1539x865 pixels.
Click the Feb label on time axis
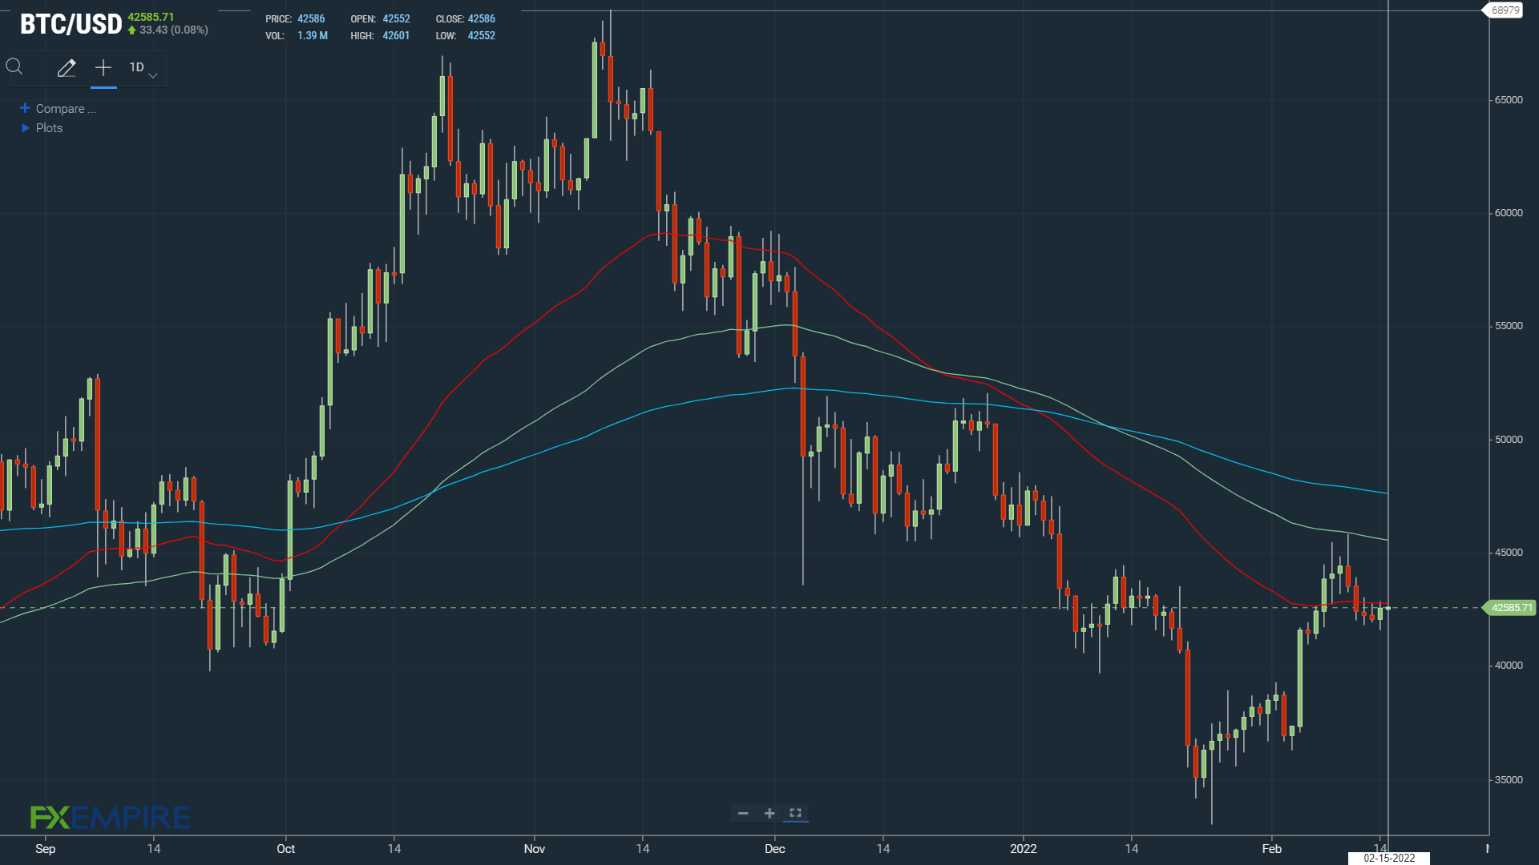1272,849
